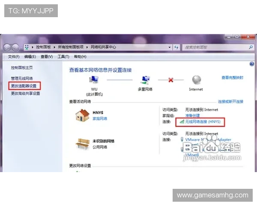Click the VMware adapter connection icon
Image resolution: width=257 pixels, height=206 pixels.
pos(182,139)
